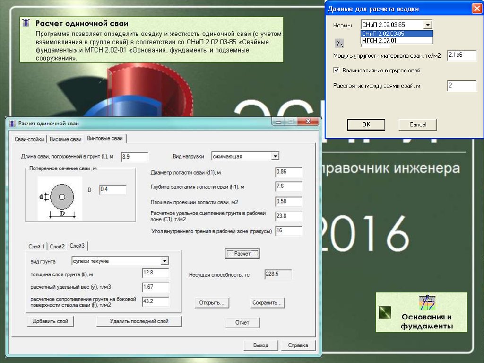Screen dimensions: 484x363
Task: Close the Данные для расчета осадки dialog
Action: click(476, 9)
